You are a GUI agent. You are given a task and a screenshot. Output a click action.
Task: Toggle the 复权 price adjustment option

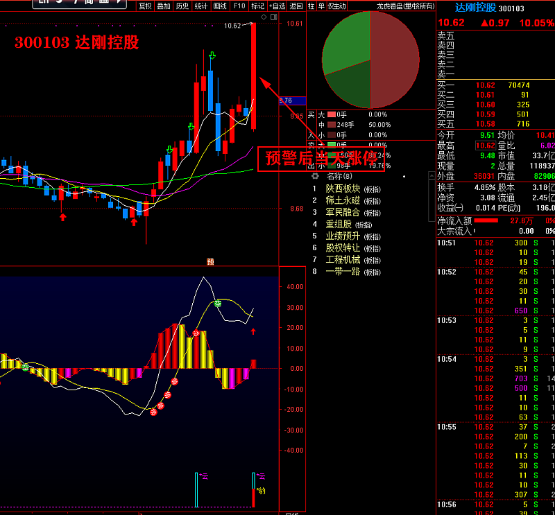pyautogui.click(x=145, y=6)
